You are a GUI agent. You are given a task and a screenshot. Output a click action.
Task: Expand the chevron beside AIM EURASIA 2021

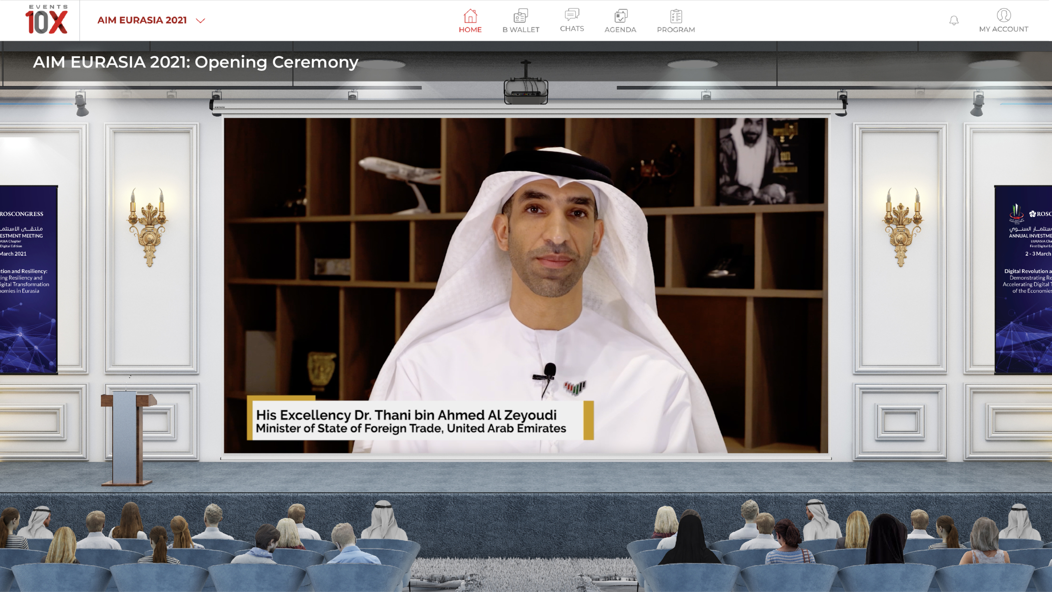coord(201,21)
